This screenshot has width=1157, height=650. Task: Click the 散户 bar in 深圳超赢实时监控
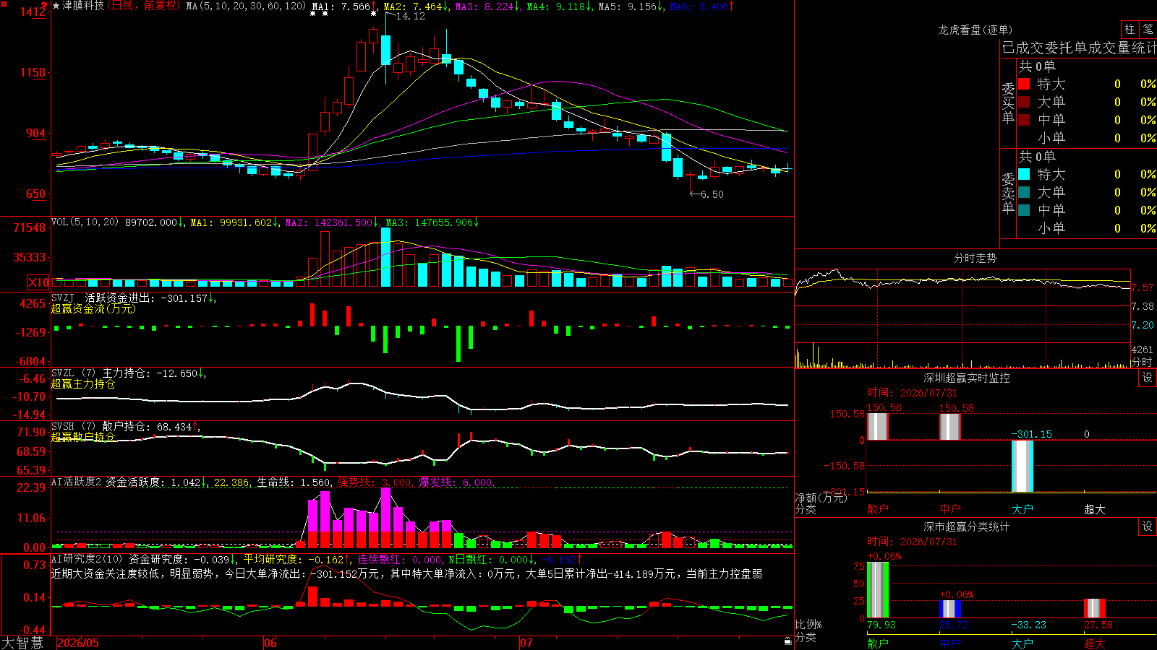click(x=878, y=426)
